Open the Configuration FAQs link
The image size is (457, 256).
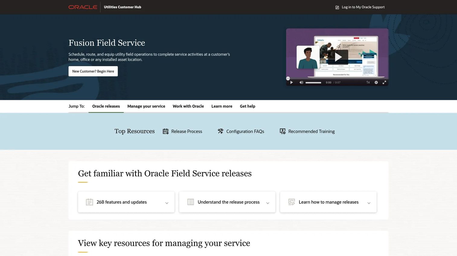click(x=245, y=131)
